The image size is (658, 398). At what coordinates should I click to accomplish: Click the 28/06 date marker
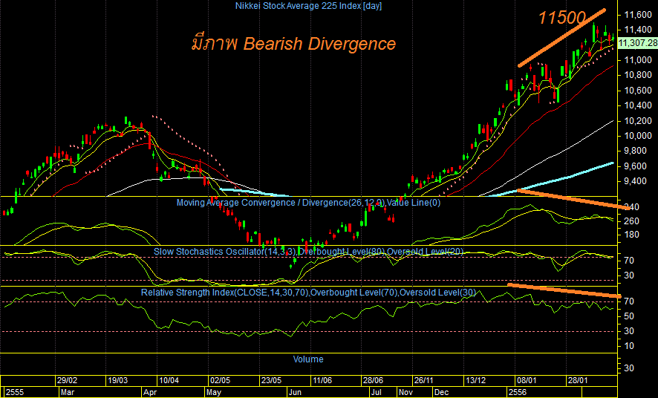pos(373,380)
